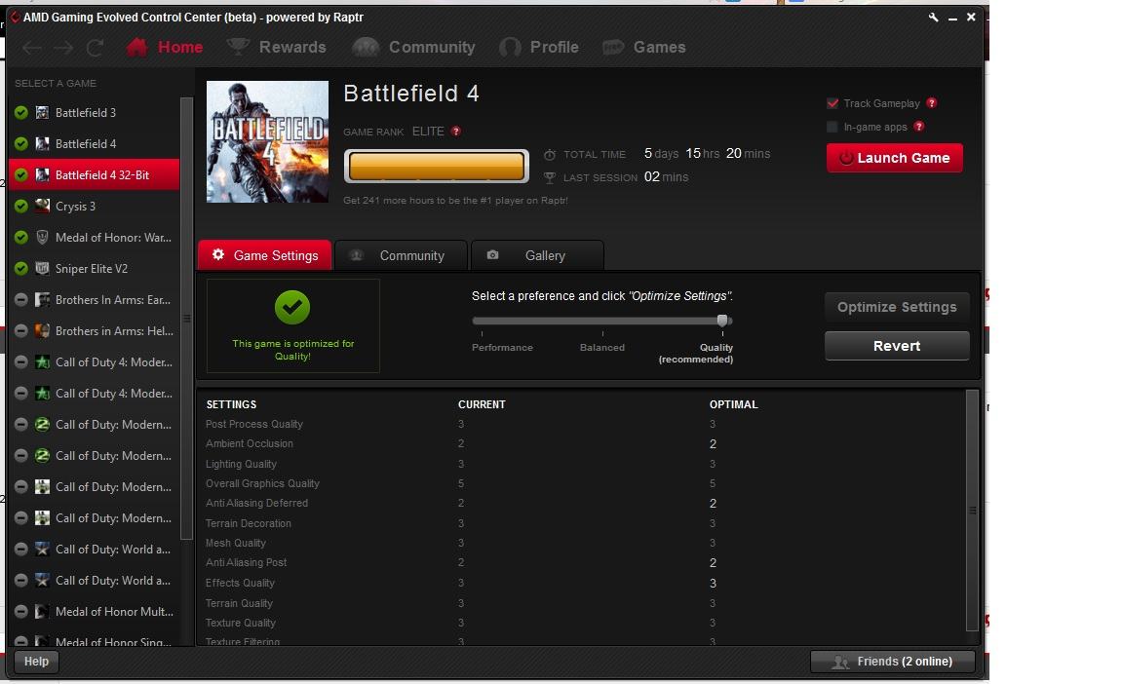Screen dimensions: 1123x684
Task: Click the back navigation arrow
Action: tap(32, 48)
